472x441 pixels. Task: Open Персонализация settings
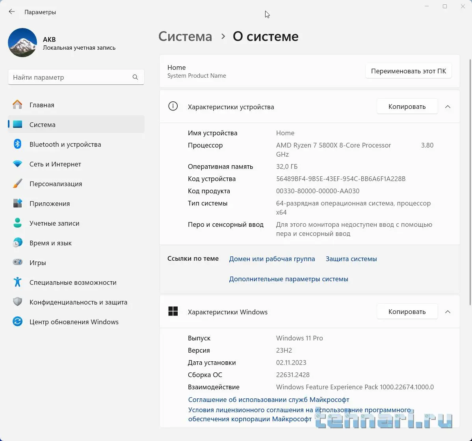pyautogui.click(x=56, y=184)
